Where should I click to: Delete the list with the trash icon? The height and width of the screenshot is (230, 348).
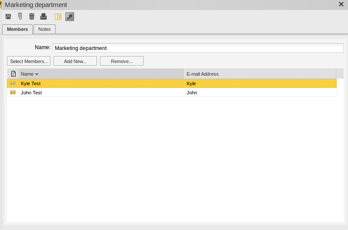pos(32,17)
